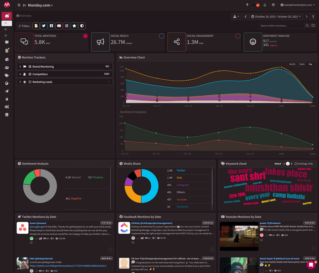
Task: Toggle the YouTube source filter
Action: pyautogui.click(x=59, y=26)
